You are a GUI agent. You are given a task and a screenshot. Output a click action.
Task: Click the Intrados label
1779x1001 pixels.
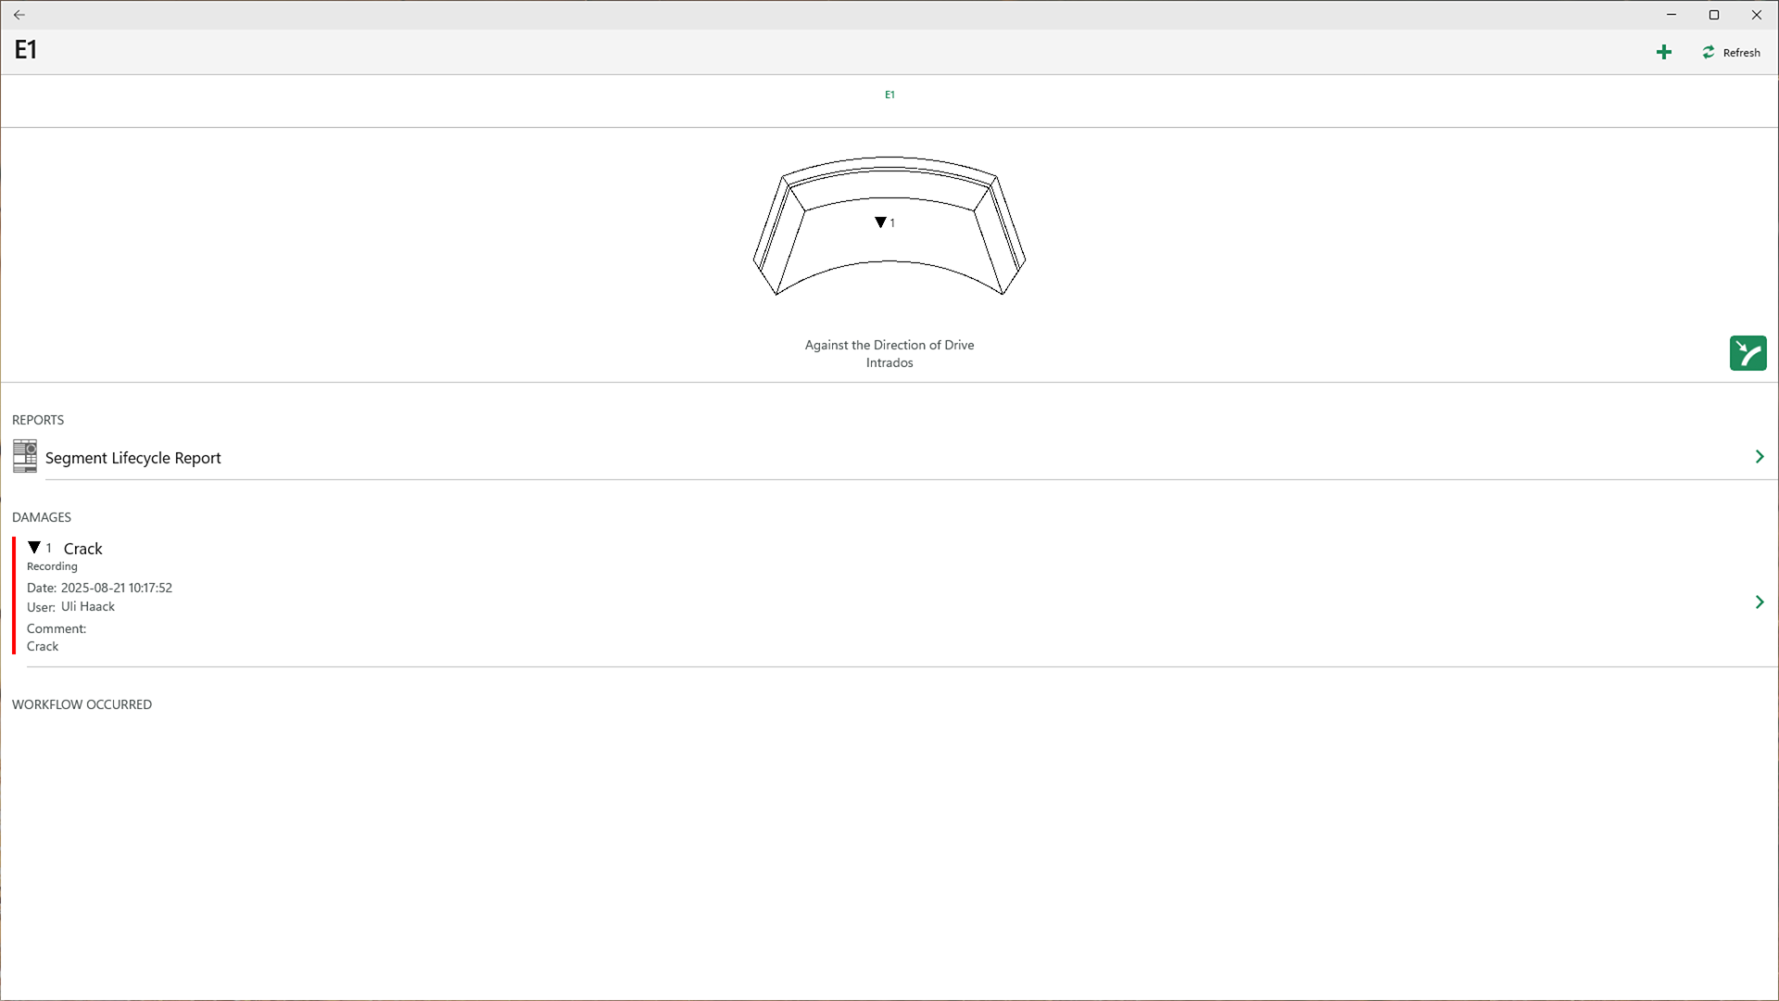coord(889,362)
